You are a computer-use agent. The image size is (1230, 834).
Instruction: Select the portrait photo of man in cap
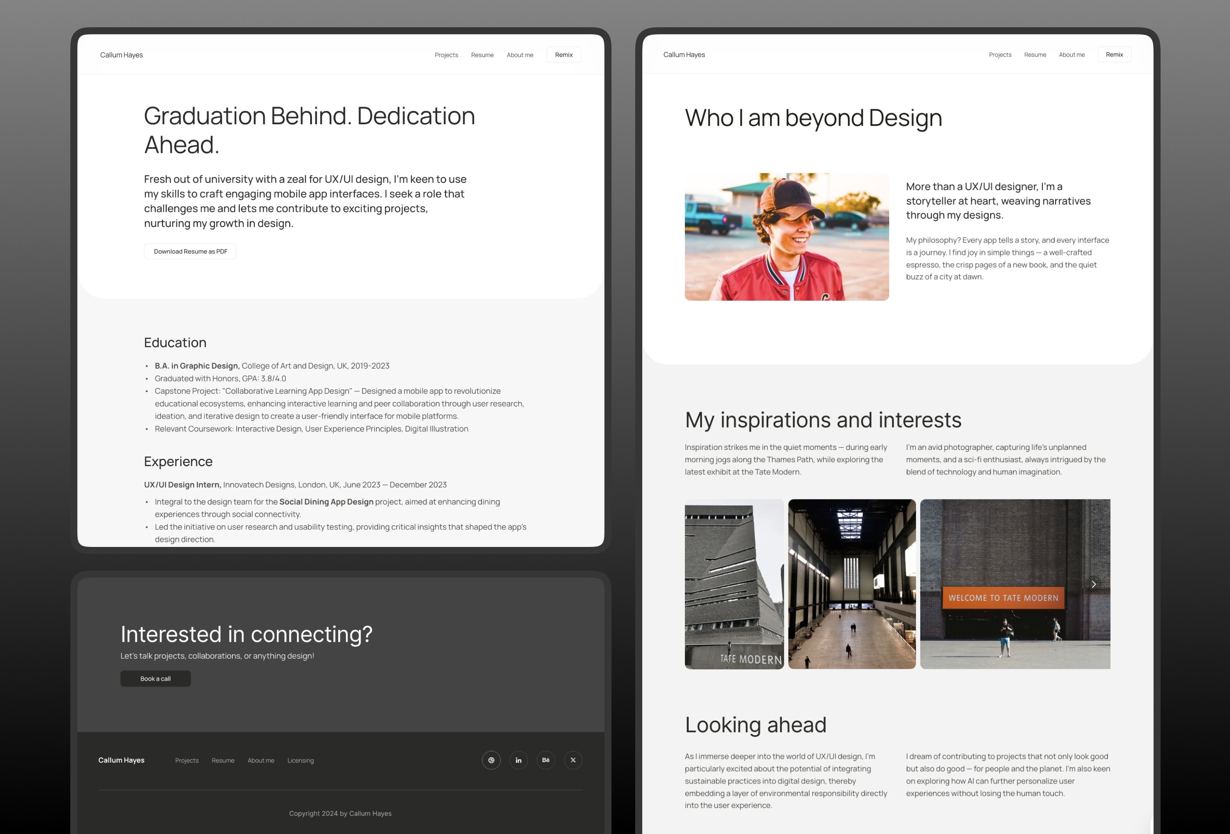coord(786,237)
